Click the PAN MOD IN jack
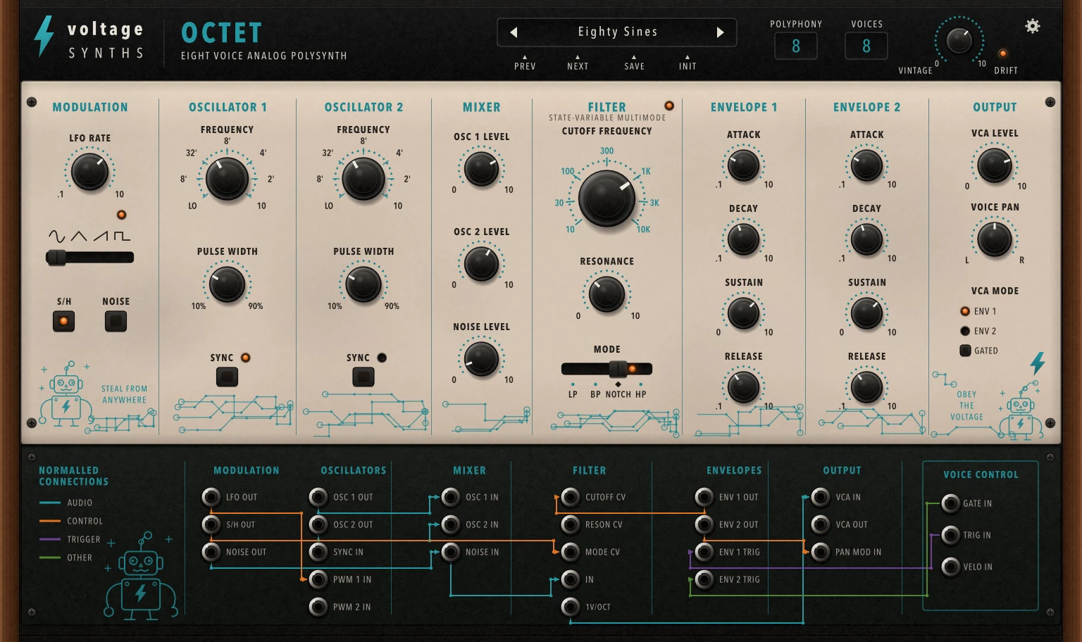 (x=821, y=552)
